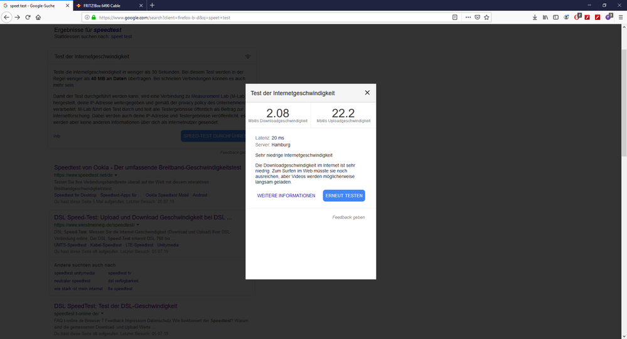Bookmark this page with the star icon
This screenshot has width=627, height=339.
point(486,18)
